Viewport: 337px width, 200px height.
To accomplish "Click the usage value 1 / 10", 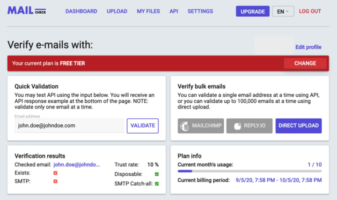I will 315,164.
